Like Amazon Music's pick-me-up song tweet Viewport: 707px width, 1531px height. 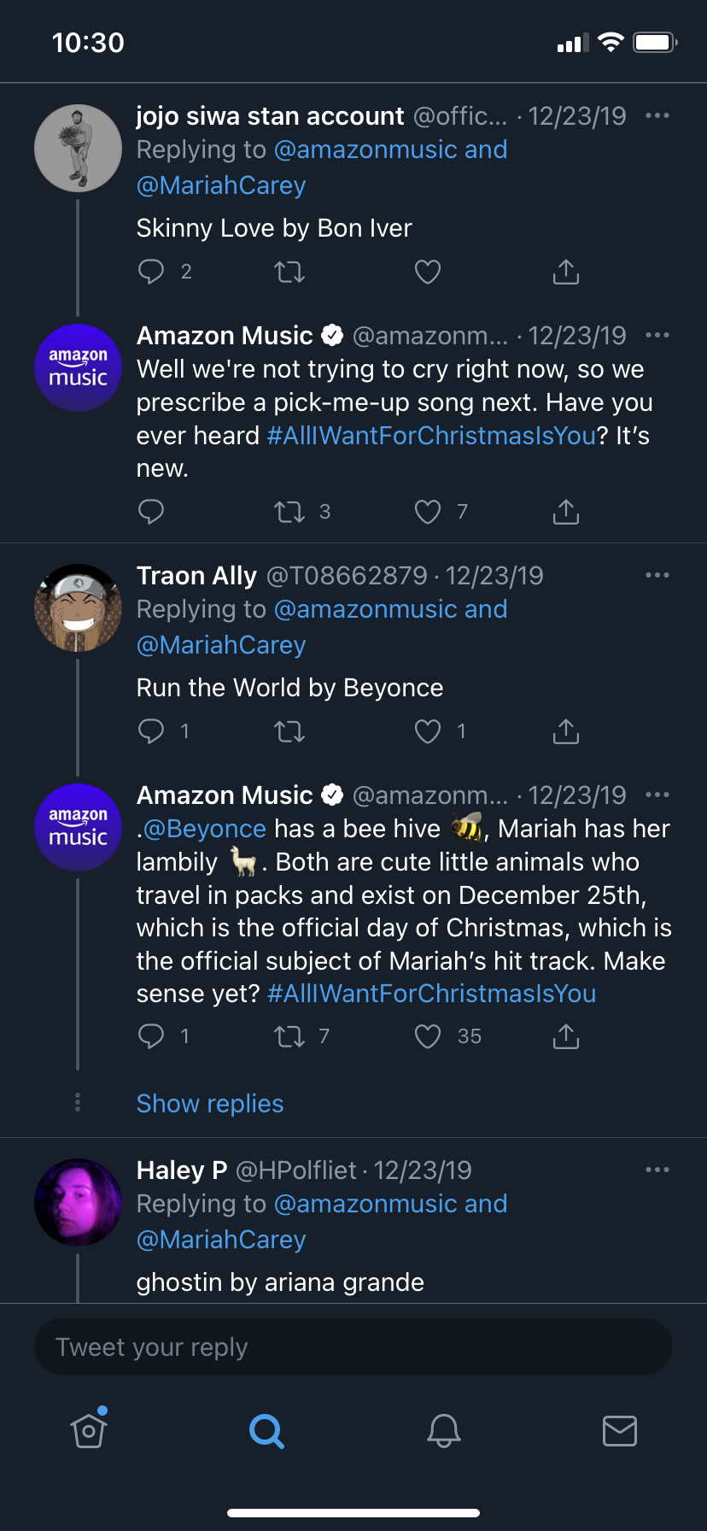click(x=428, y=512)
